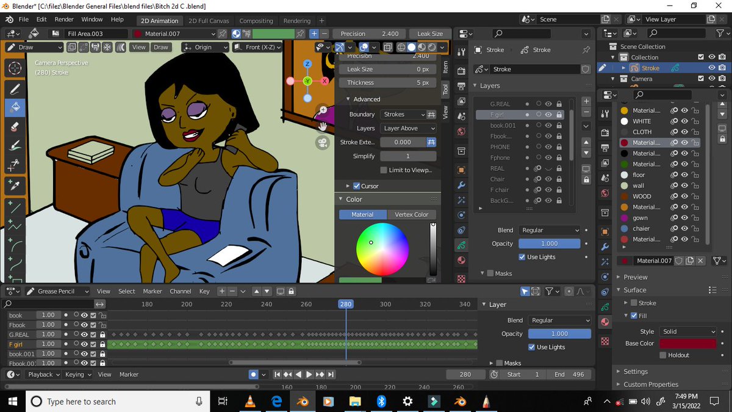Move the layer up in the list
The image size is (732, 412).
(x=586, y=142)
